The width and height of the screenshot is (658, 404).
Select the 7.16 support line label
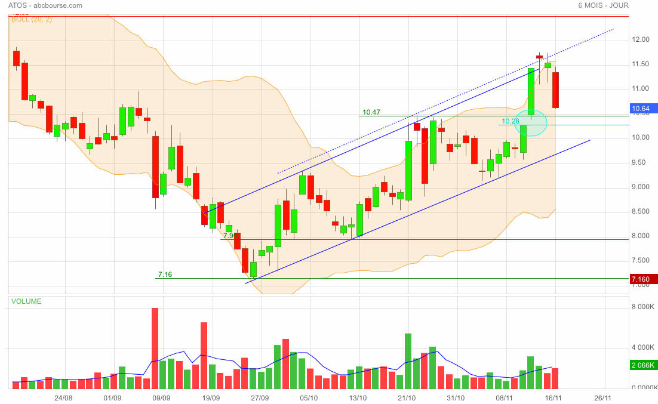click(x=165, y=275)
